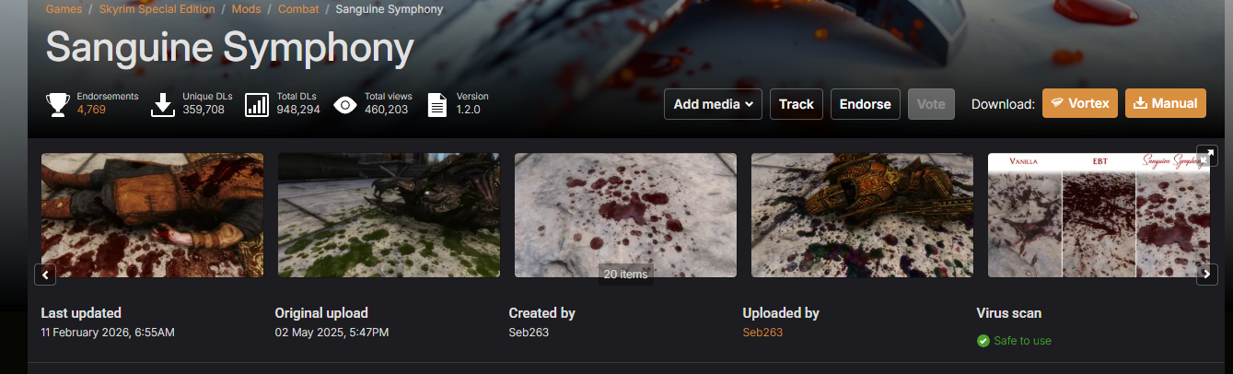Open the Add media dropdown
The image size is (1233, 374).
point(714,104)
